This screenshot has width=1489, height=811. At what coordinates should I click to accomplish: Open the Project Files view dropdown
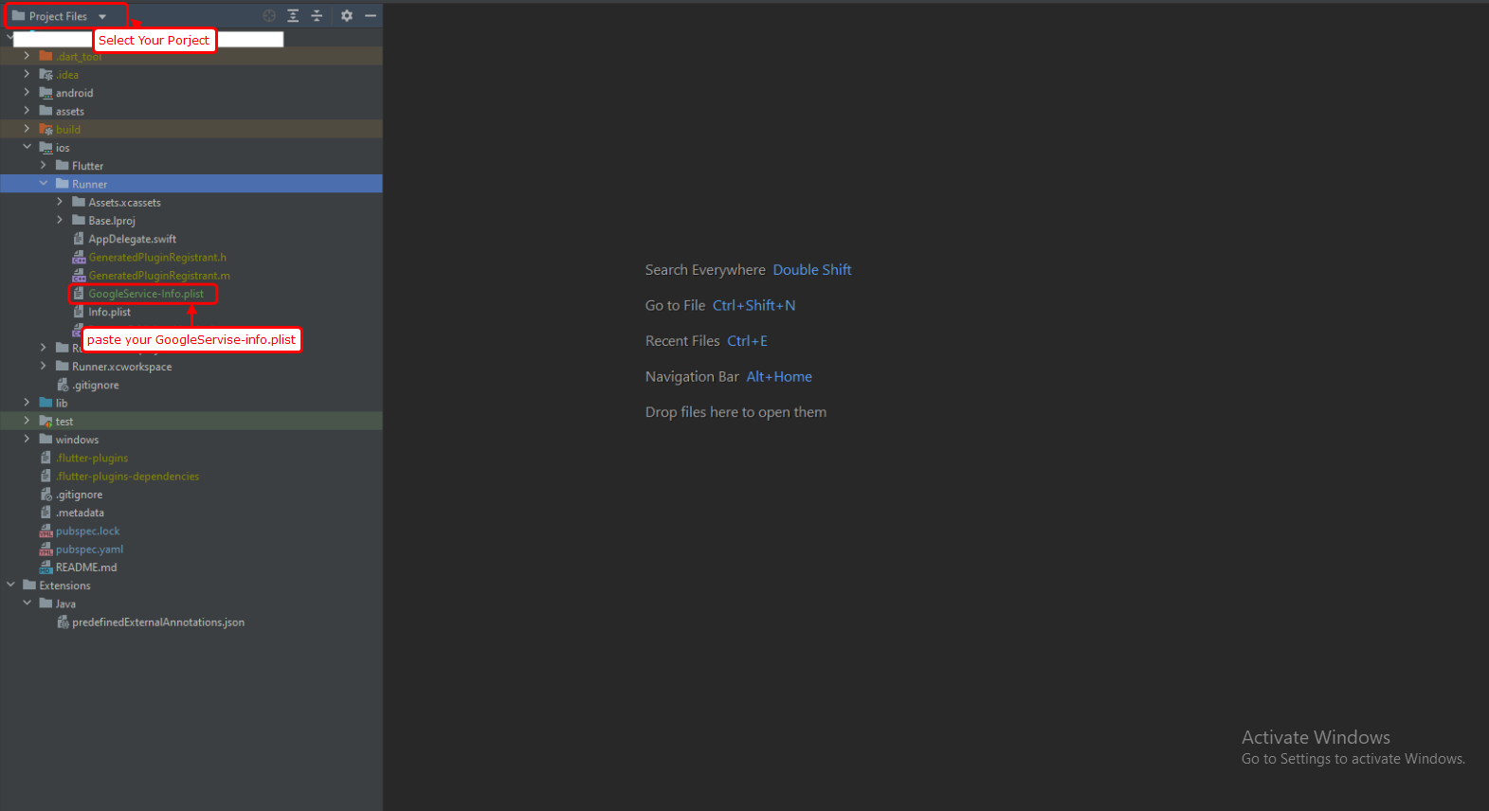[102, 17]
